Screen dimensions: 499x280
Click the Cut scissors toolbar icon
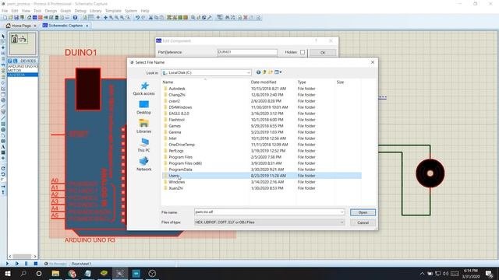click(150, 18)
